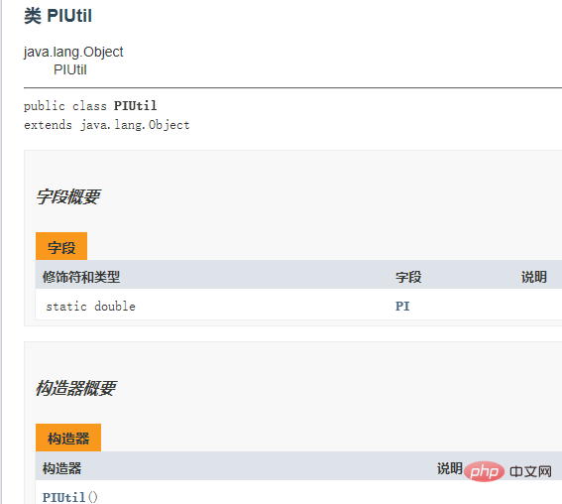Click the 说明 column header in fields table
This screenshot has height=504, width=562.
[x=533, y=277]
